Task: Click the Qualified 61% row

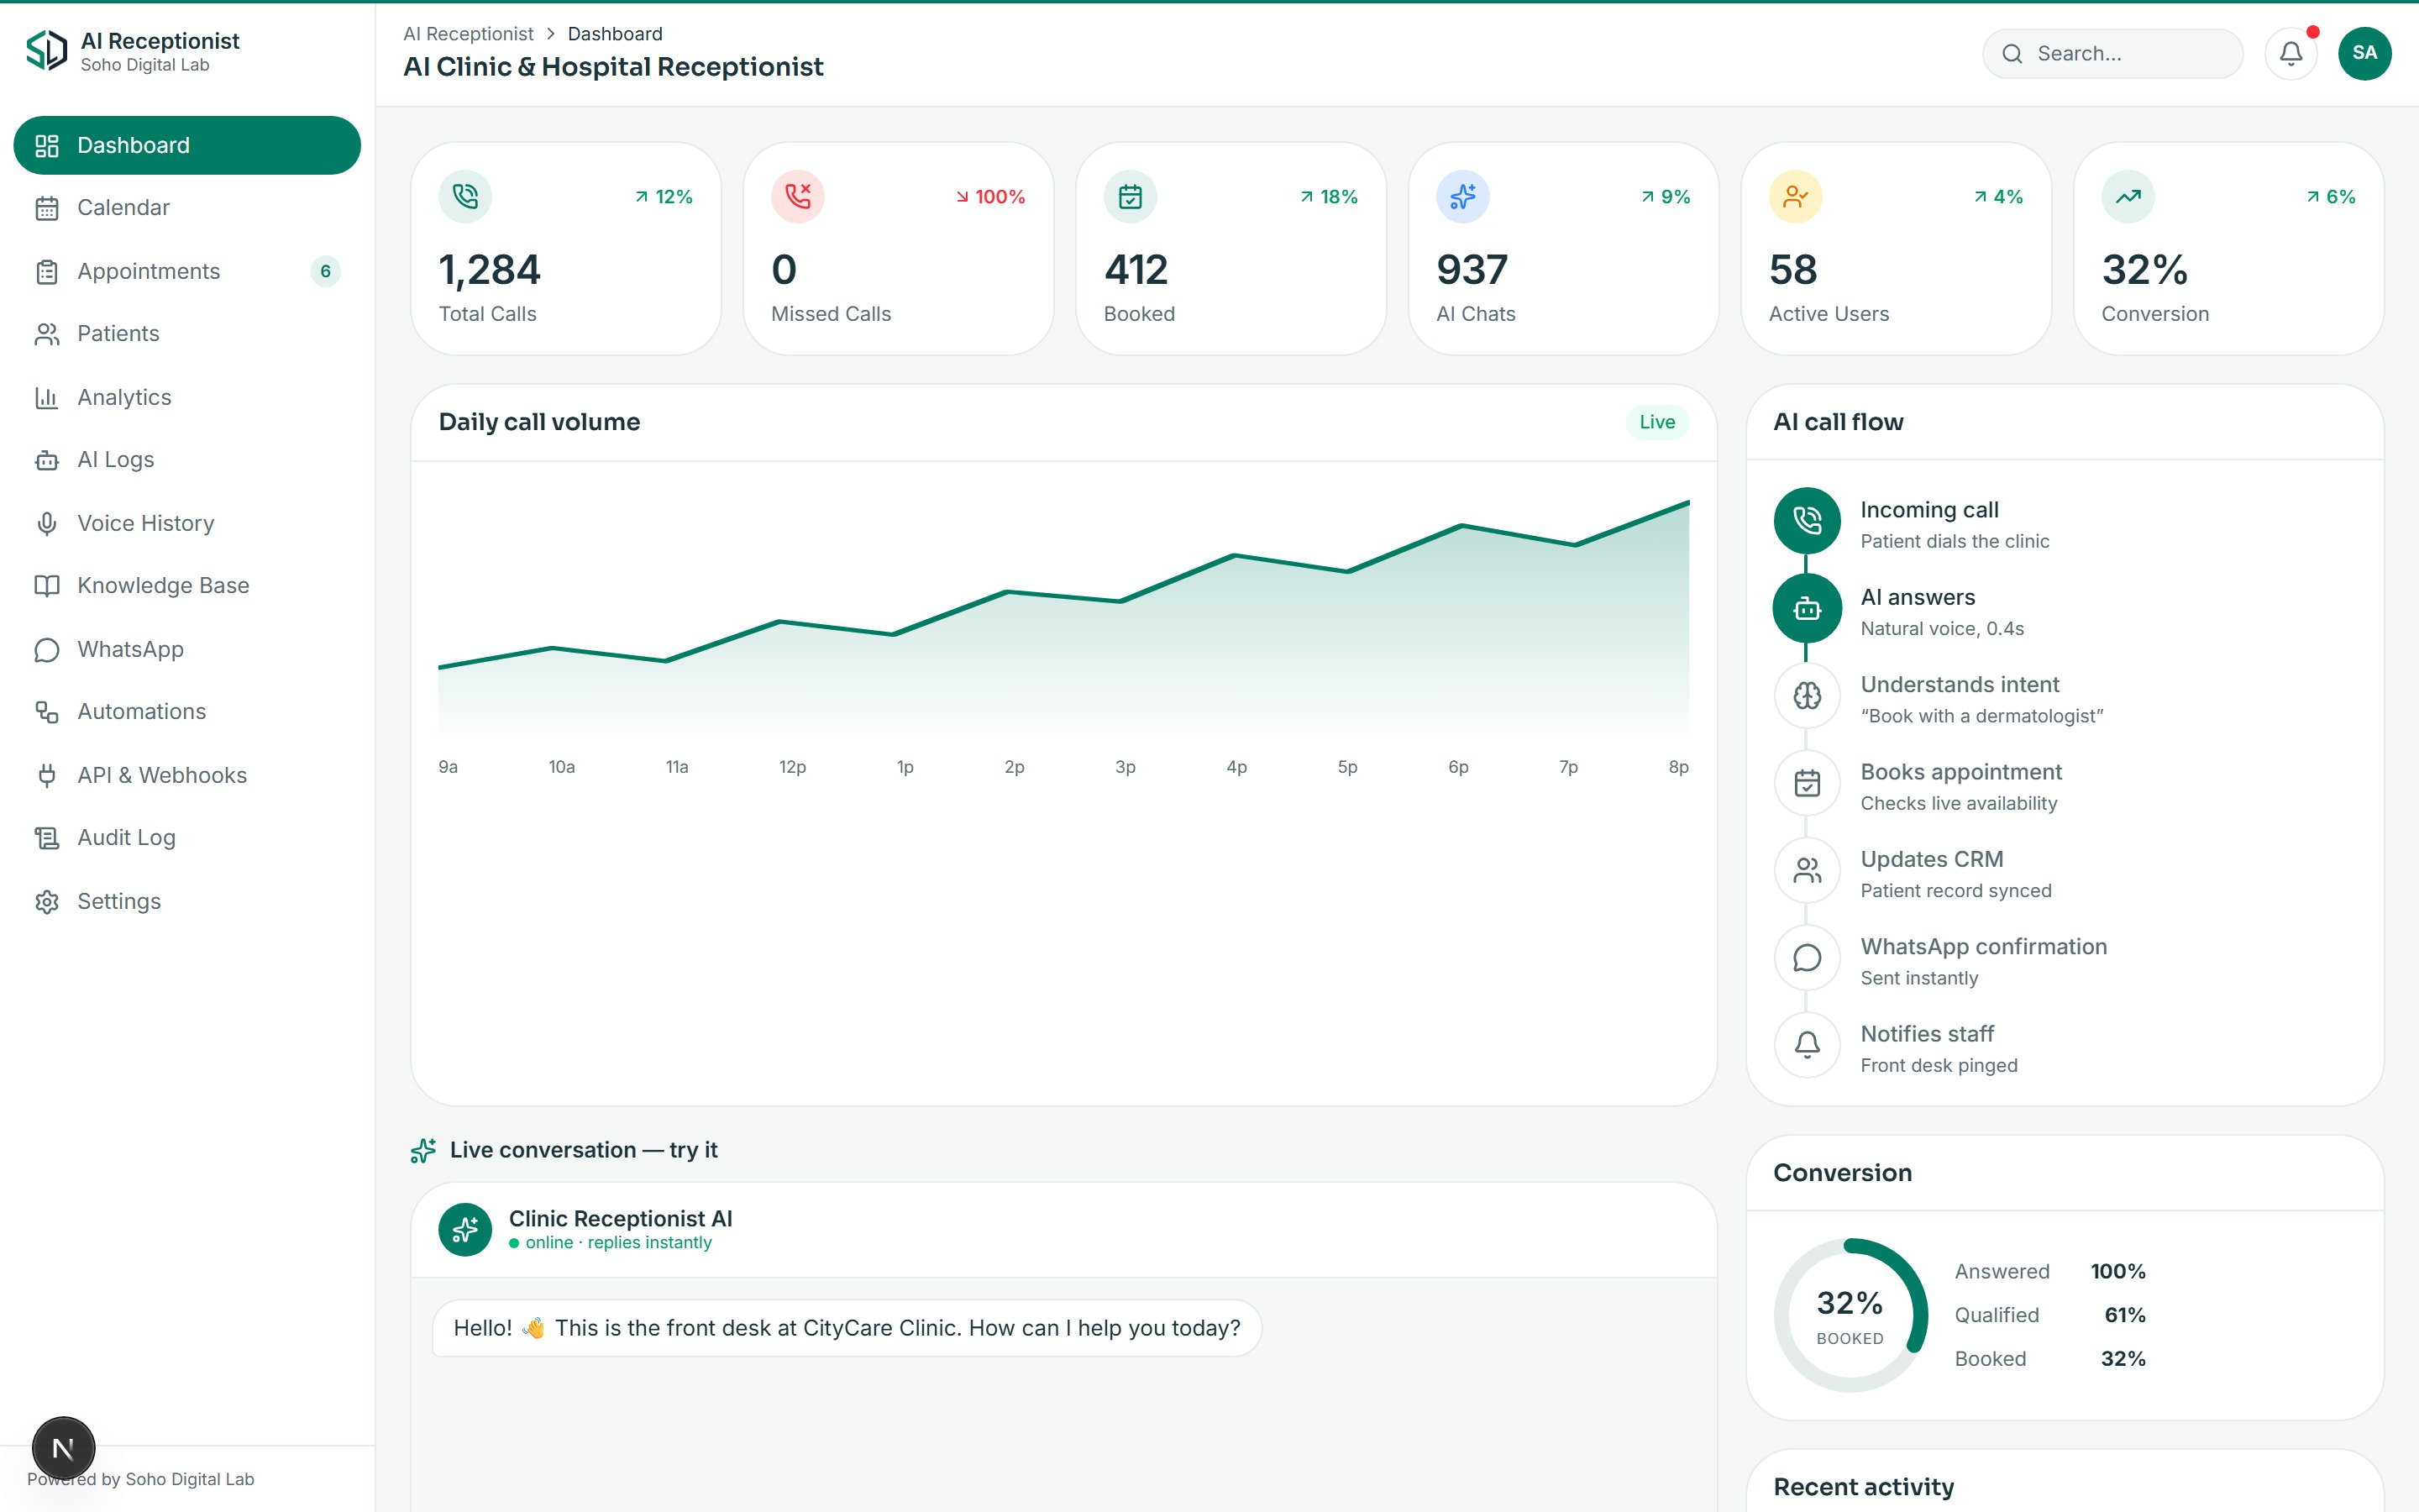Action: click(x=2050, y=1315)
